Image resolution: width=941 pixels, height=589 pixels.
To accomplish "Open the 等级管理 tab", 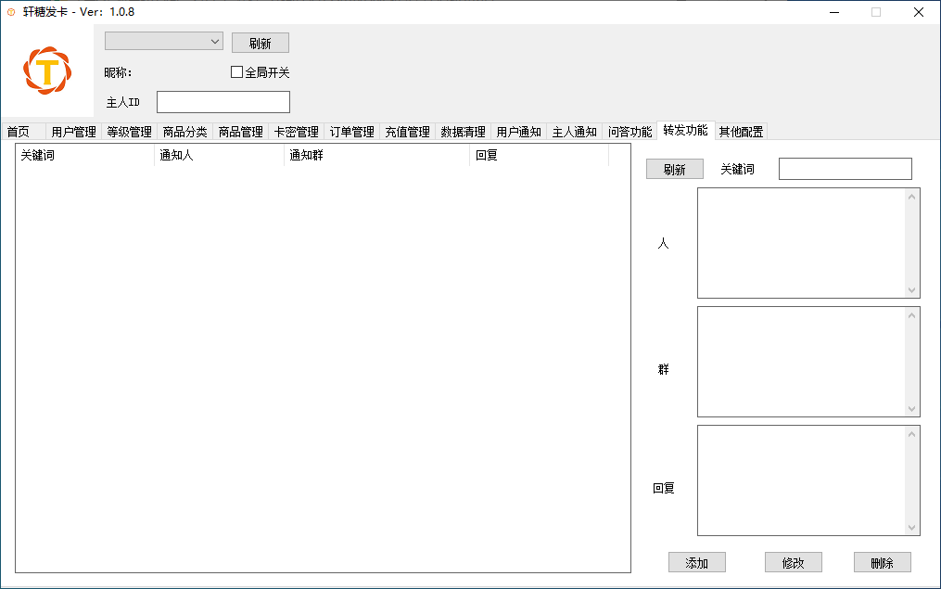I will (x=130, y=132).
